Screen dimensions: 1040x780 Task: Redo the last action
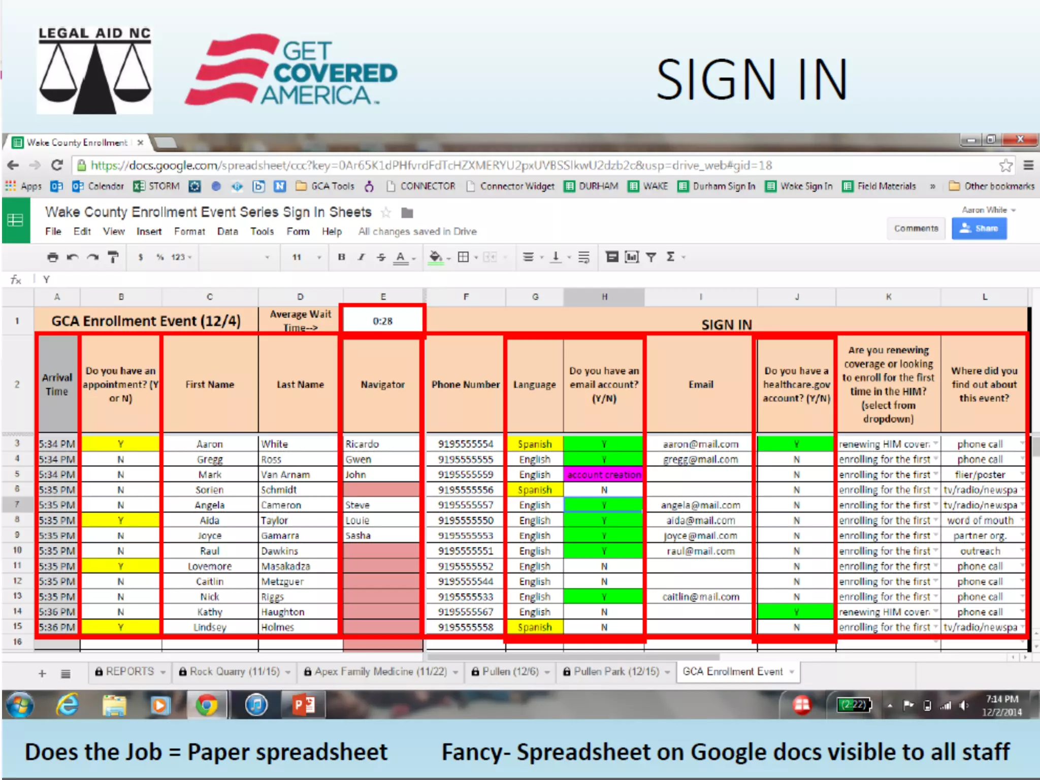pyautogui.click(x=92, y=257)
